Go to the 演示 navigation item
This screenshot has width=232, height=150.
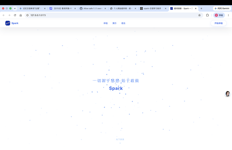click(114, 23)
